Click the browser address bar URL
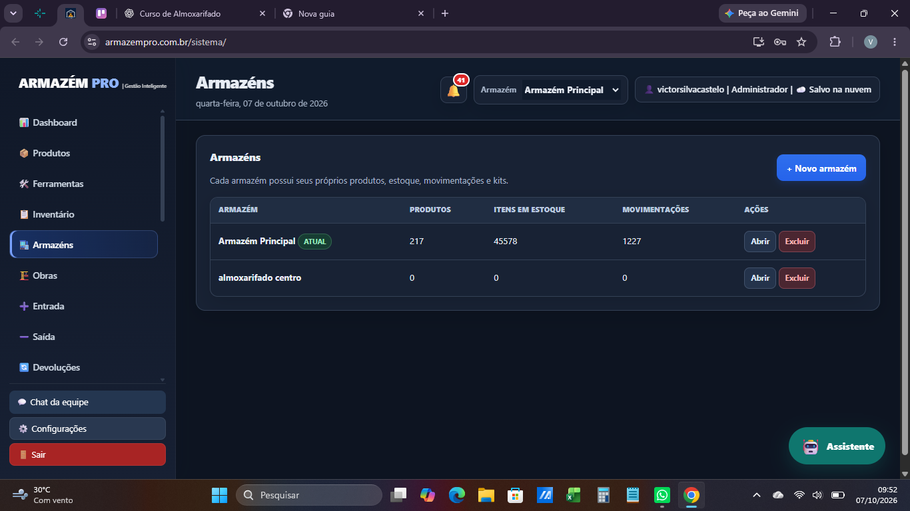Viewport: 910px width, 511px height. click(x=165, y=42)
